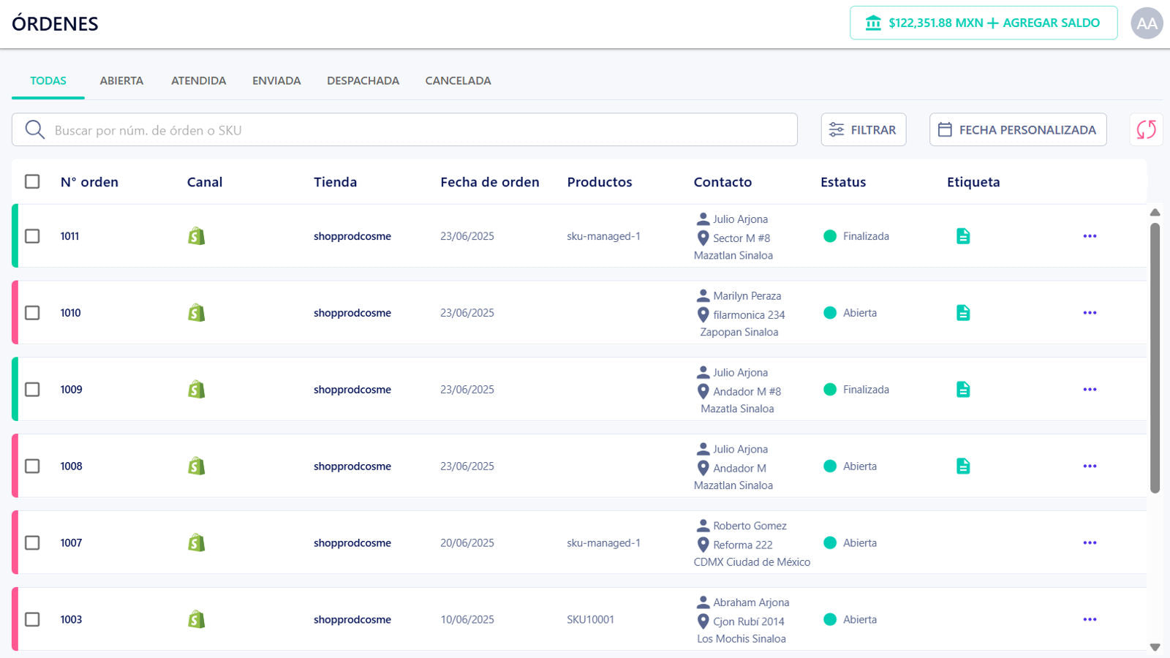
Task: Click the Shopify channel icon for order 1007
Action: 196,543
